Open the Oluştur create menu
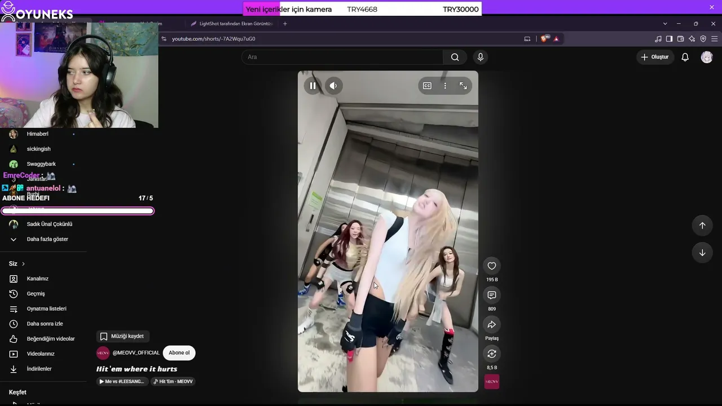This screenshot has height=406, width=722. tap(655, 57)
